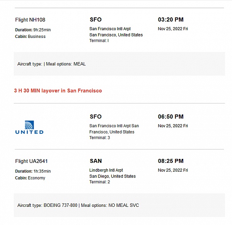
Task: Click the United Airlines logo
Action: coord(29,127)
